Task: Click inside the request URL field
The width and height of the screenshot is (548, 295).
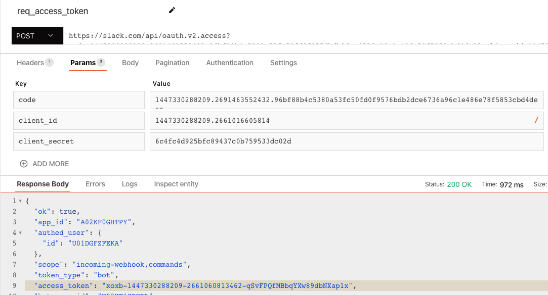Action: pos(304,35)
